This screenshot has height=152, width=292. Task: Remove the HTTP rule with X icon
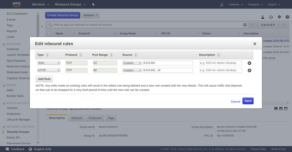(250, 70)
